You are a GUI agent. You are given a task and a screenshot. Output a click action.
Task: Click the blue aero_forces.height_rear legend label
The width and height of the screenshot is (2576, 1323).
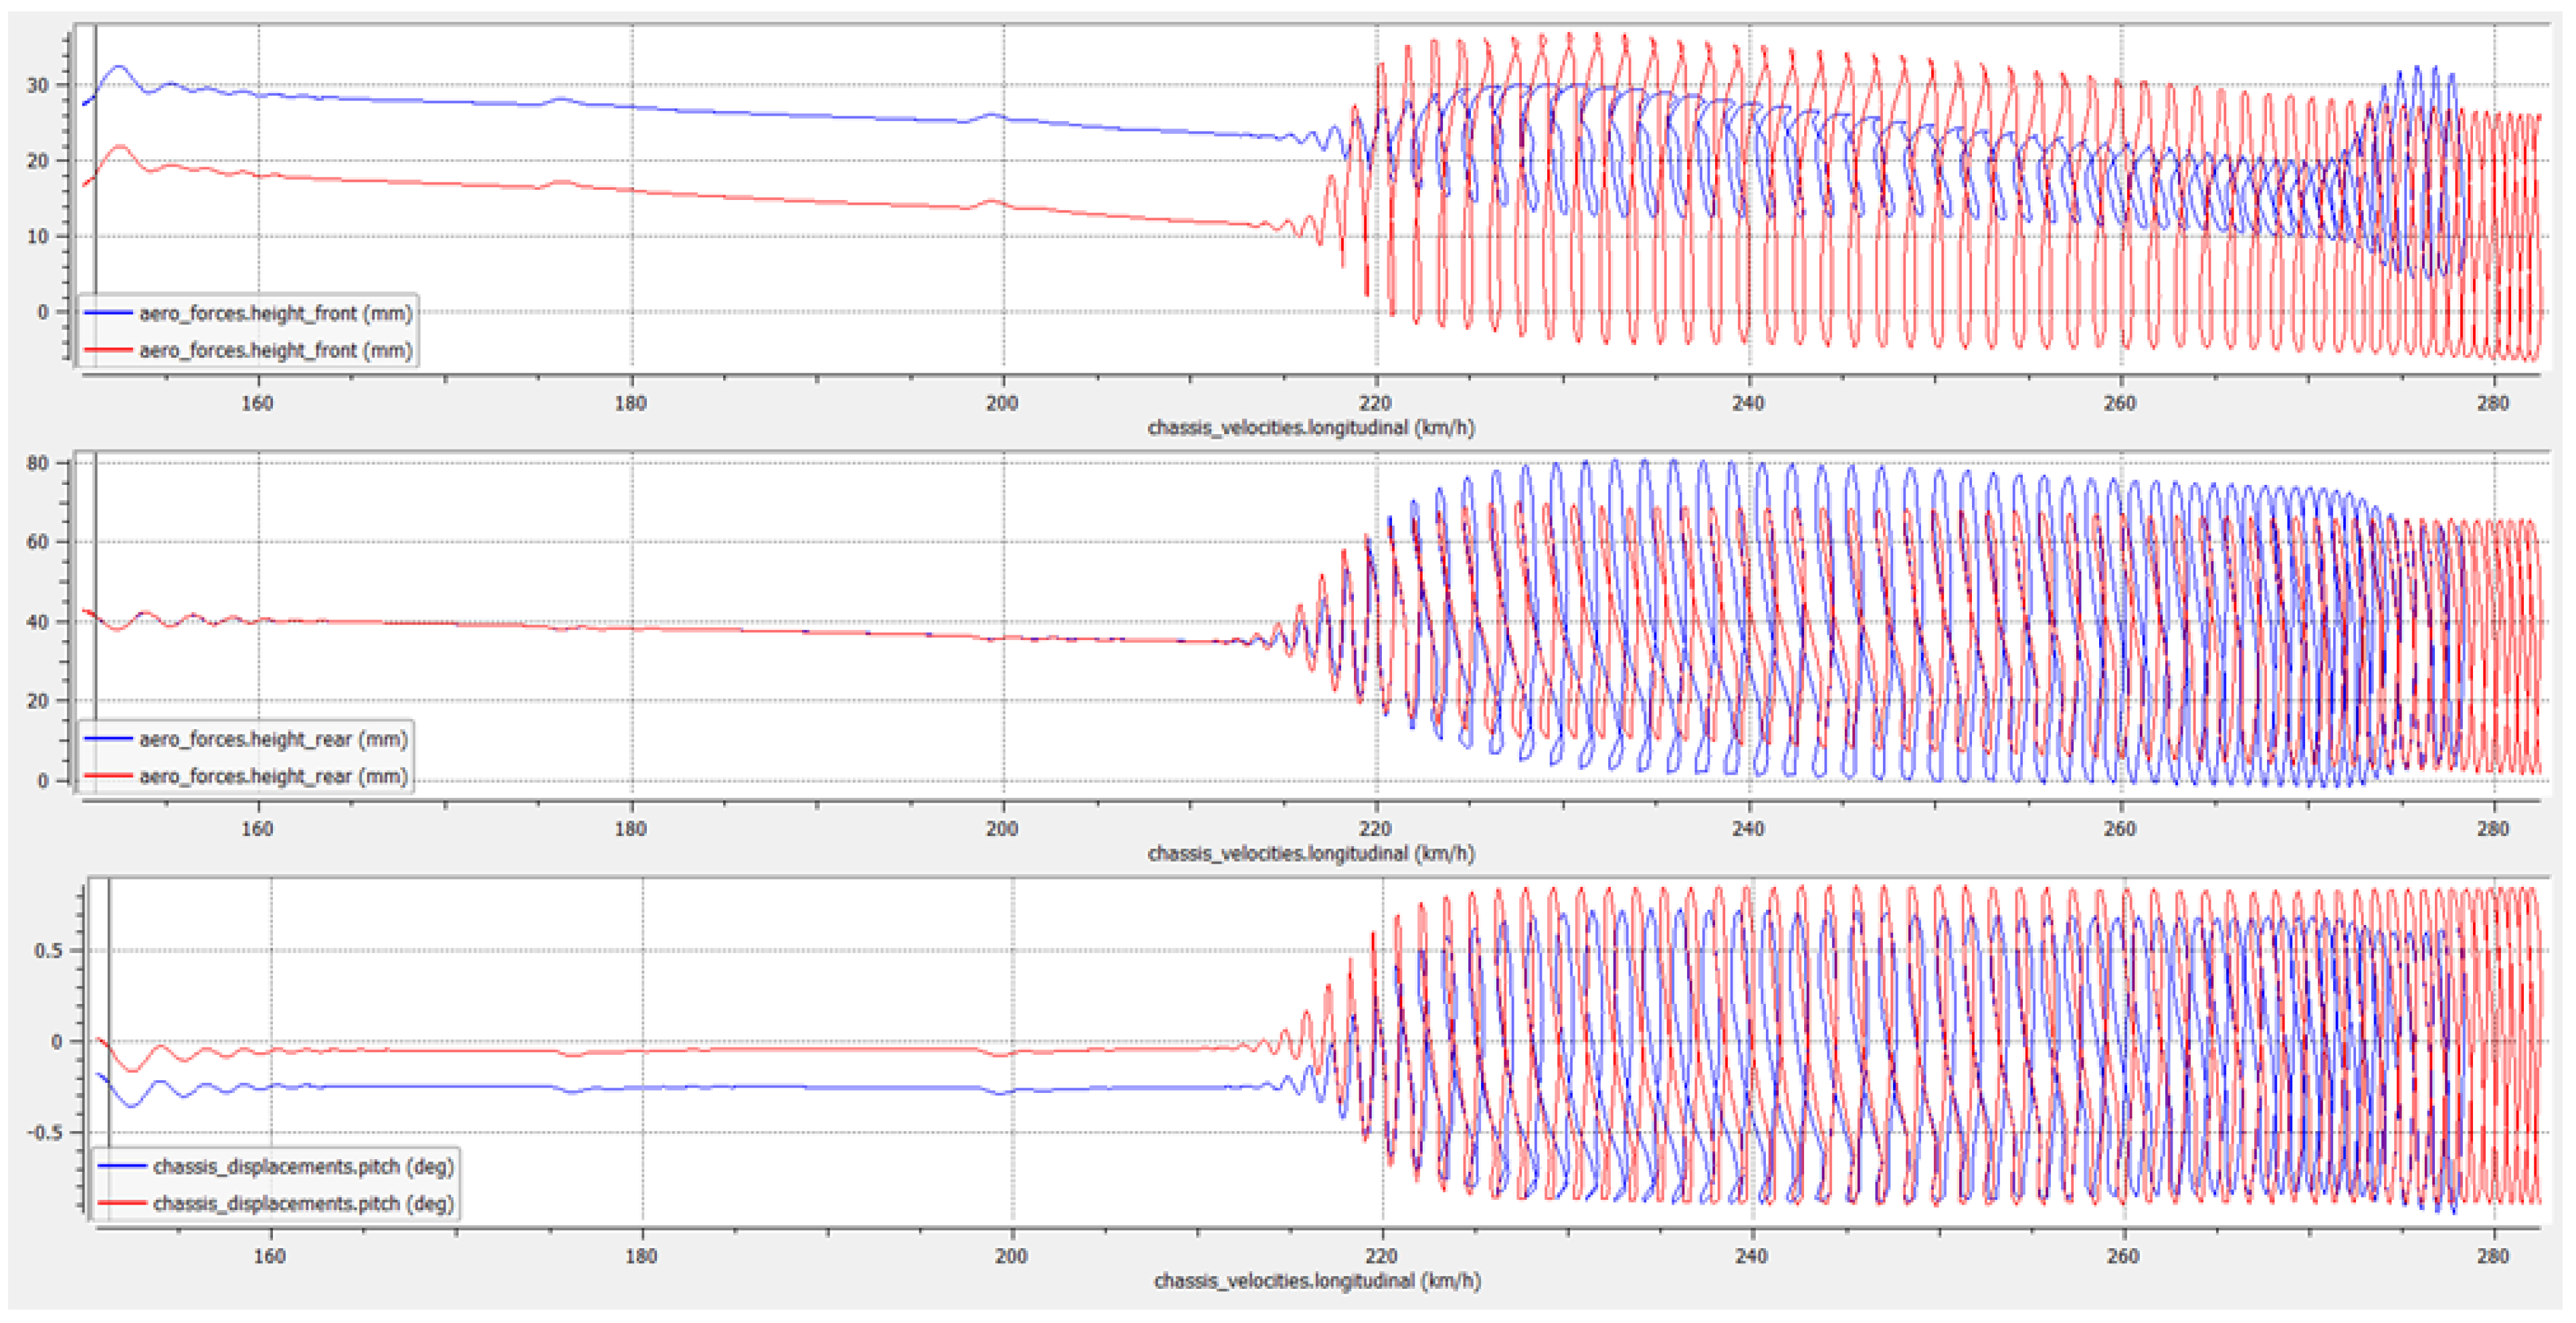click(x=273, y=739)
